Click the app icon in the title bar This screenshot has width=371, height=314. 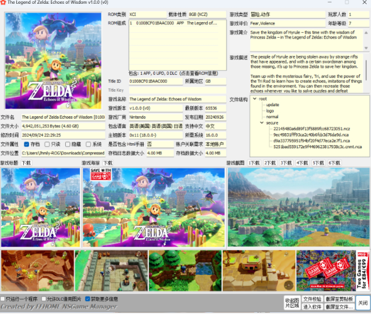(x=3, y=2)
